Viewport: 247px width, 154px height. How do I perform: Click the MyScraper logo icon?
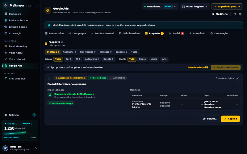click(x=6, y=5)
